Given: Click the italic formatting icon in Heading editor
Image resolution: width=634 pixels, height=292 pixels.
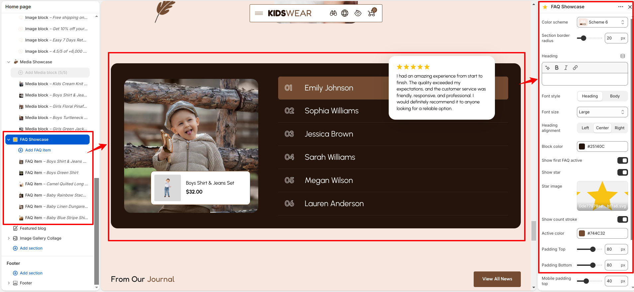Looking at the screenshot, I should [x=566, y=68].
